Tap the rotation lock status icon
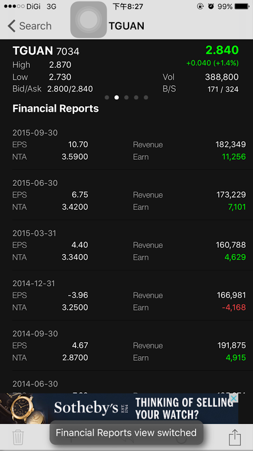The image size is (253, 451). (x=200, y=6)
